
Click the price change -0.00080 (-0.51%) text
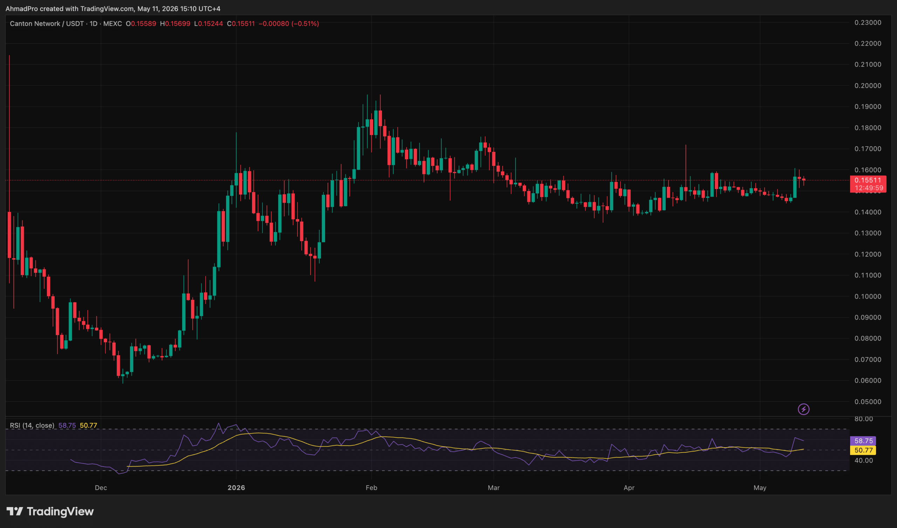pos(289,23)
